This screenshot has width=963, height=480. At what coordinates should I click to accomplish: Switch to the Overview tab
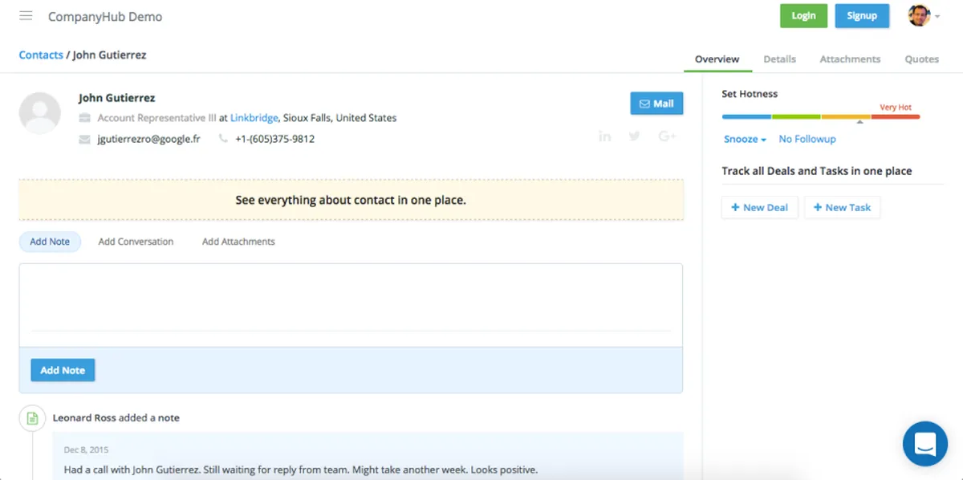click(717, 59)
